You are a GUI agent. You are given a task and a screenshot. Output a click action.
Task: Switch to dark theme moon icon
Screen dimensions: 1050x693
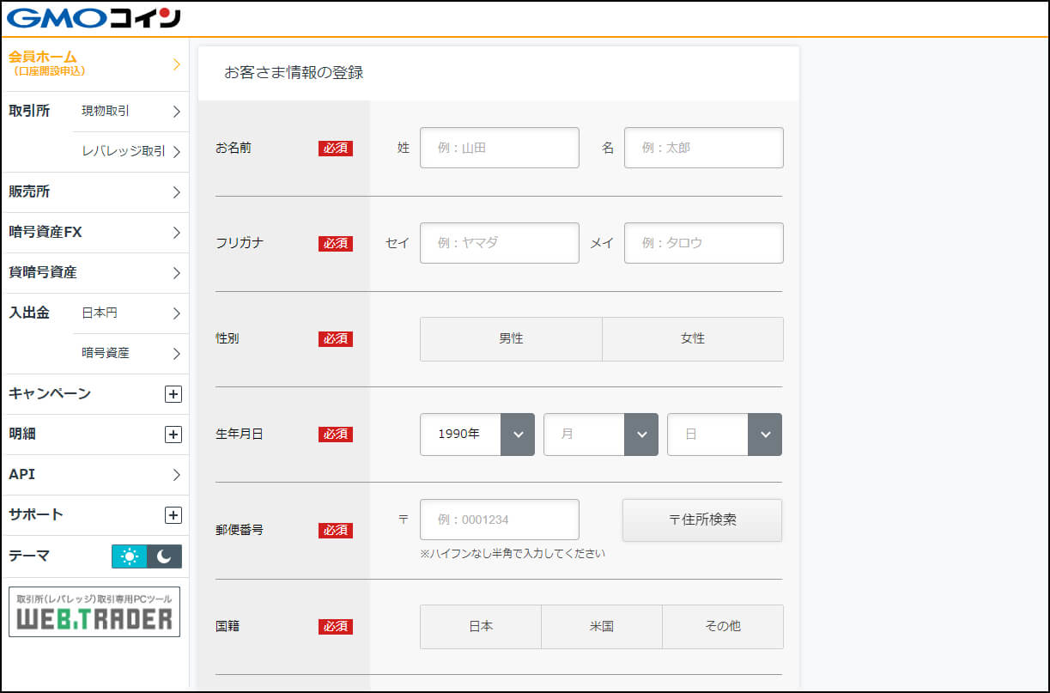pyautogui.click(x=164, y=556)
